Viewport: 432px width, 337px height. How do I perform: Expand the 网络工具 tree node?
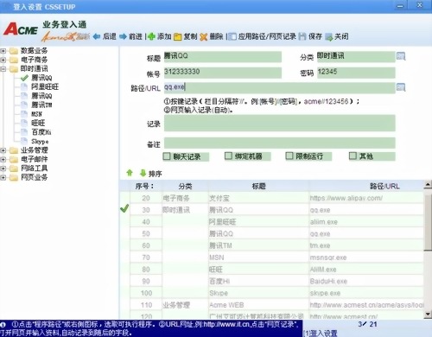(3, 168)
